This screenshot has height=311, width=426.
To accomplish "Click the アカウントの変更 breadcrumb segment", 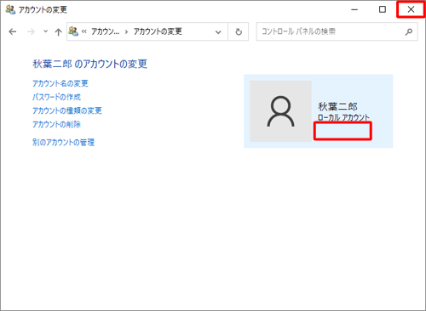I will click(x=158, y=31).
